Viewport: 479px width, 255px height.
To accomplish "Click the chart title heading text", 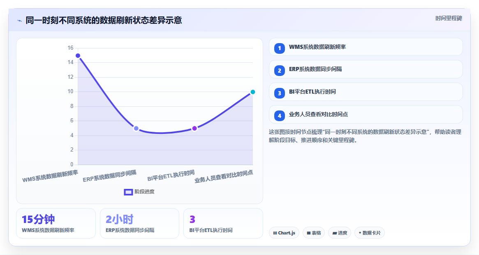I will [104, 21].
